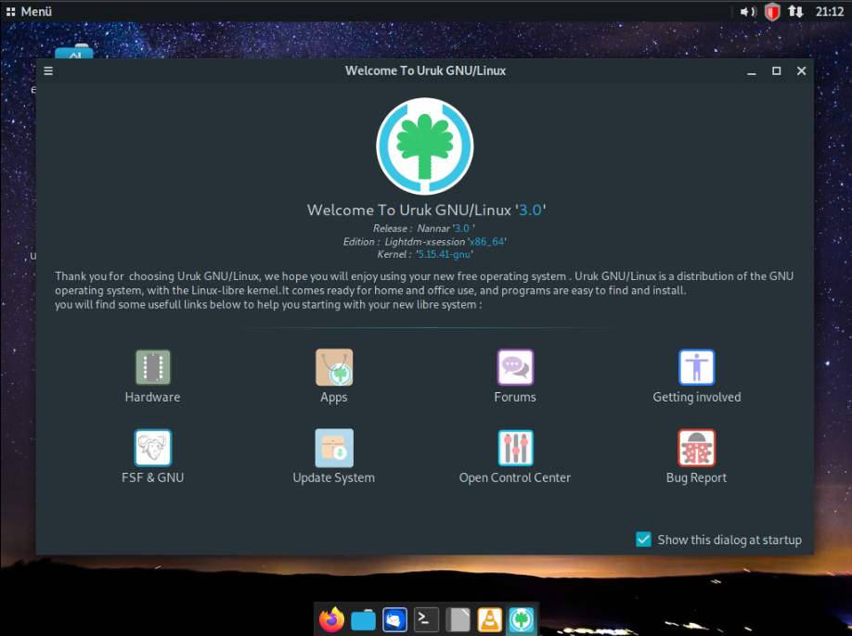Image resolution: width=852 pixels, height=636 pixels.
Task: Launch the Update System icon
Action: click(334, 448)
